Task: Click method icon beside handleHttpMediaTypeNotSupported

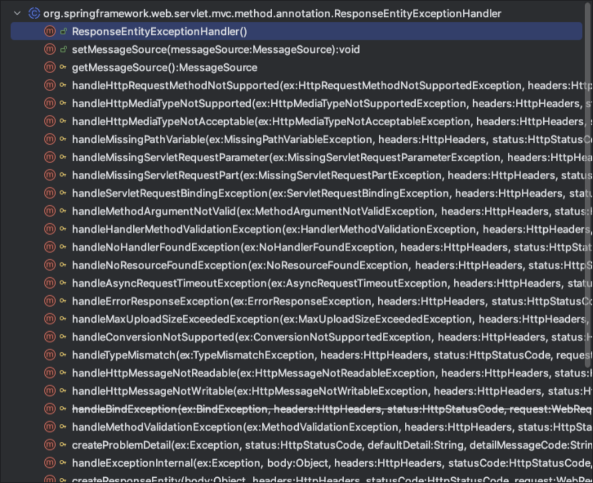Action: click(x=50, y=103)
